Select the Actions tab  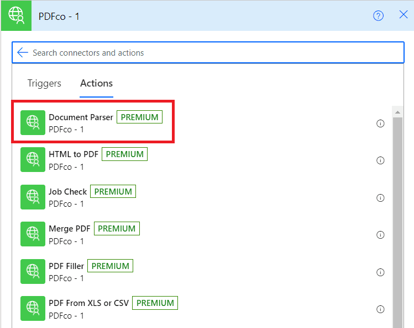96,83
